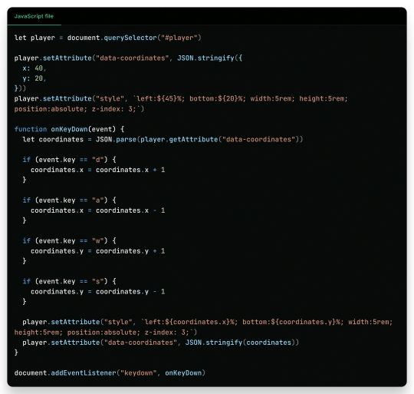
Task: Click the 'left:${45}%' style setAttribute line
Action: 181,98
